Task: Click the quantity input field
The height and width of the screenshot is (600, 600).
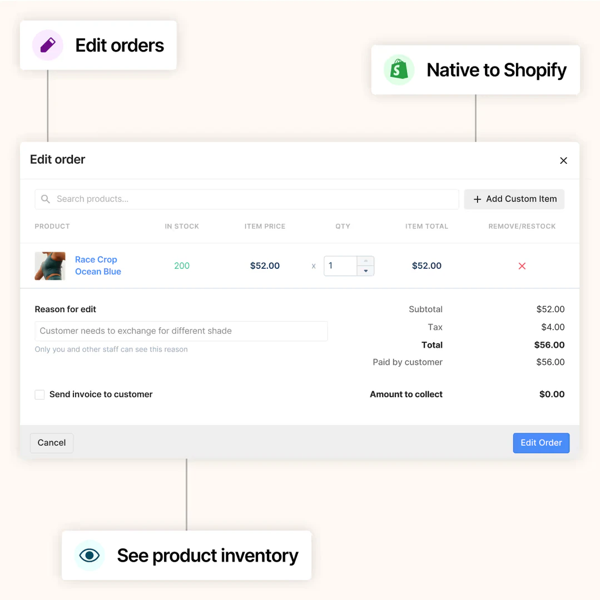Action: tap(340, 266)
